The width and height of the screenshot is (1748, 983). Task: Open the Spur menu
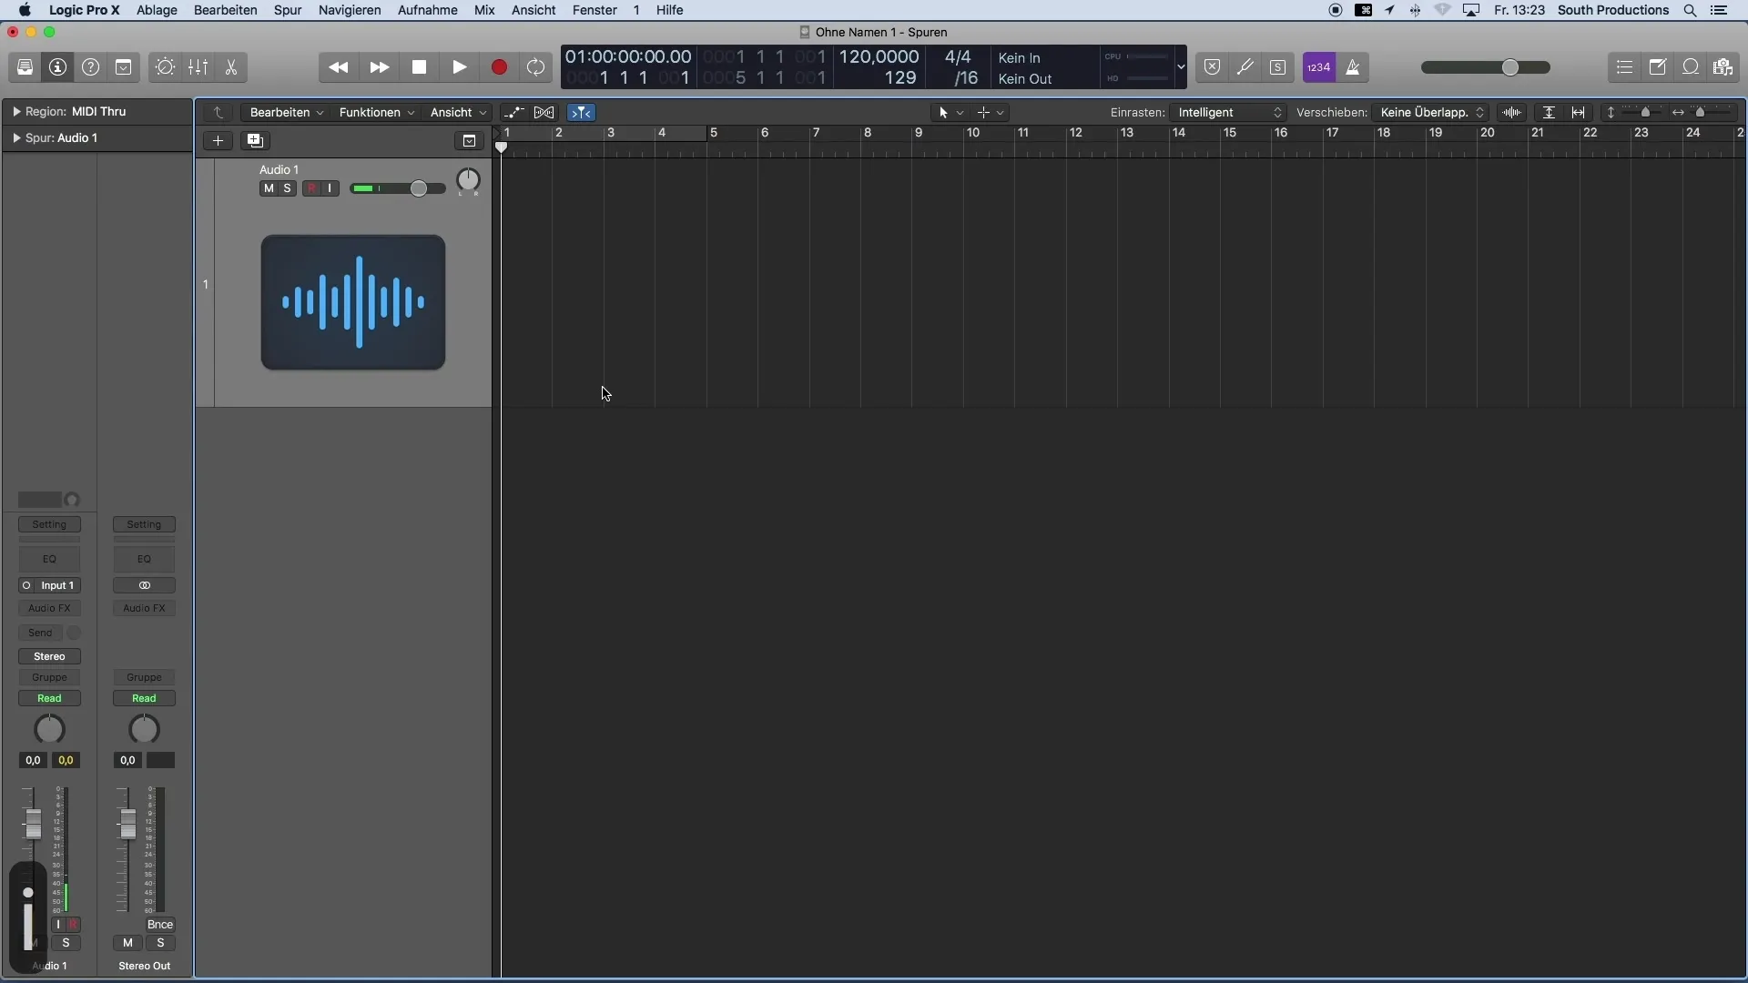click(x=288, y=10)
